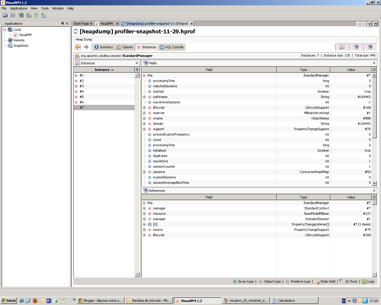Sort Fields table by Type column
381x305 pixels.
303,70
